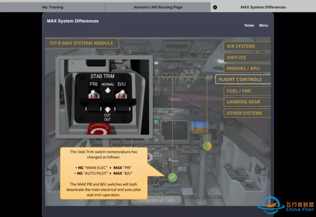Click the NG "AUTO PILOT" text line
This screenshot has height=217, width=316.
tap(103, 173)
